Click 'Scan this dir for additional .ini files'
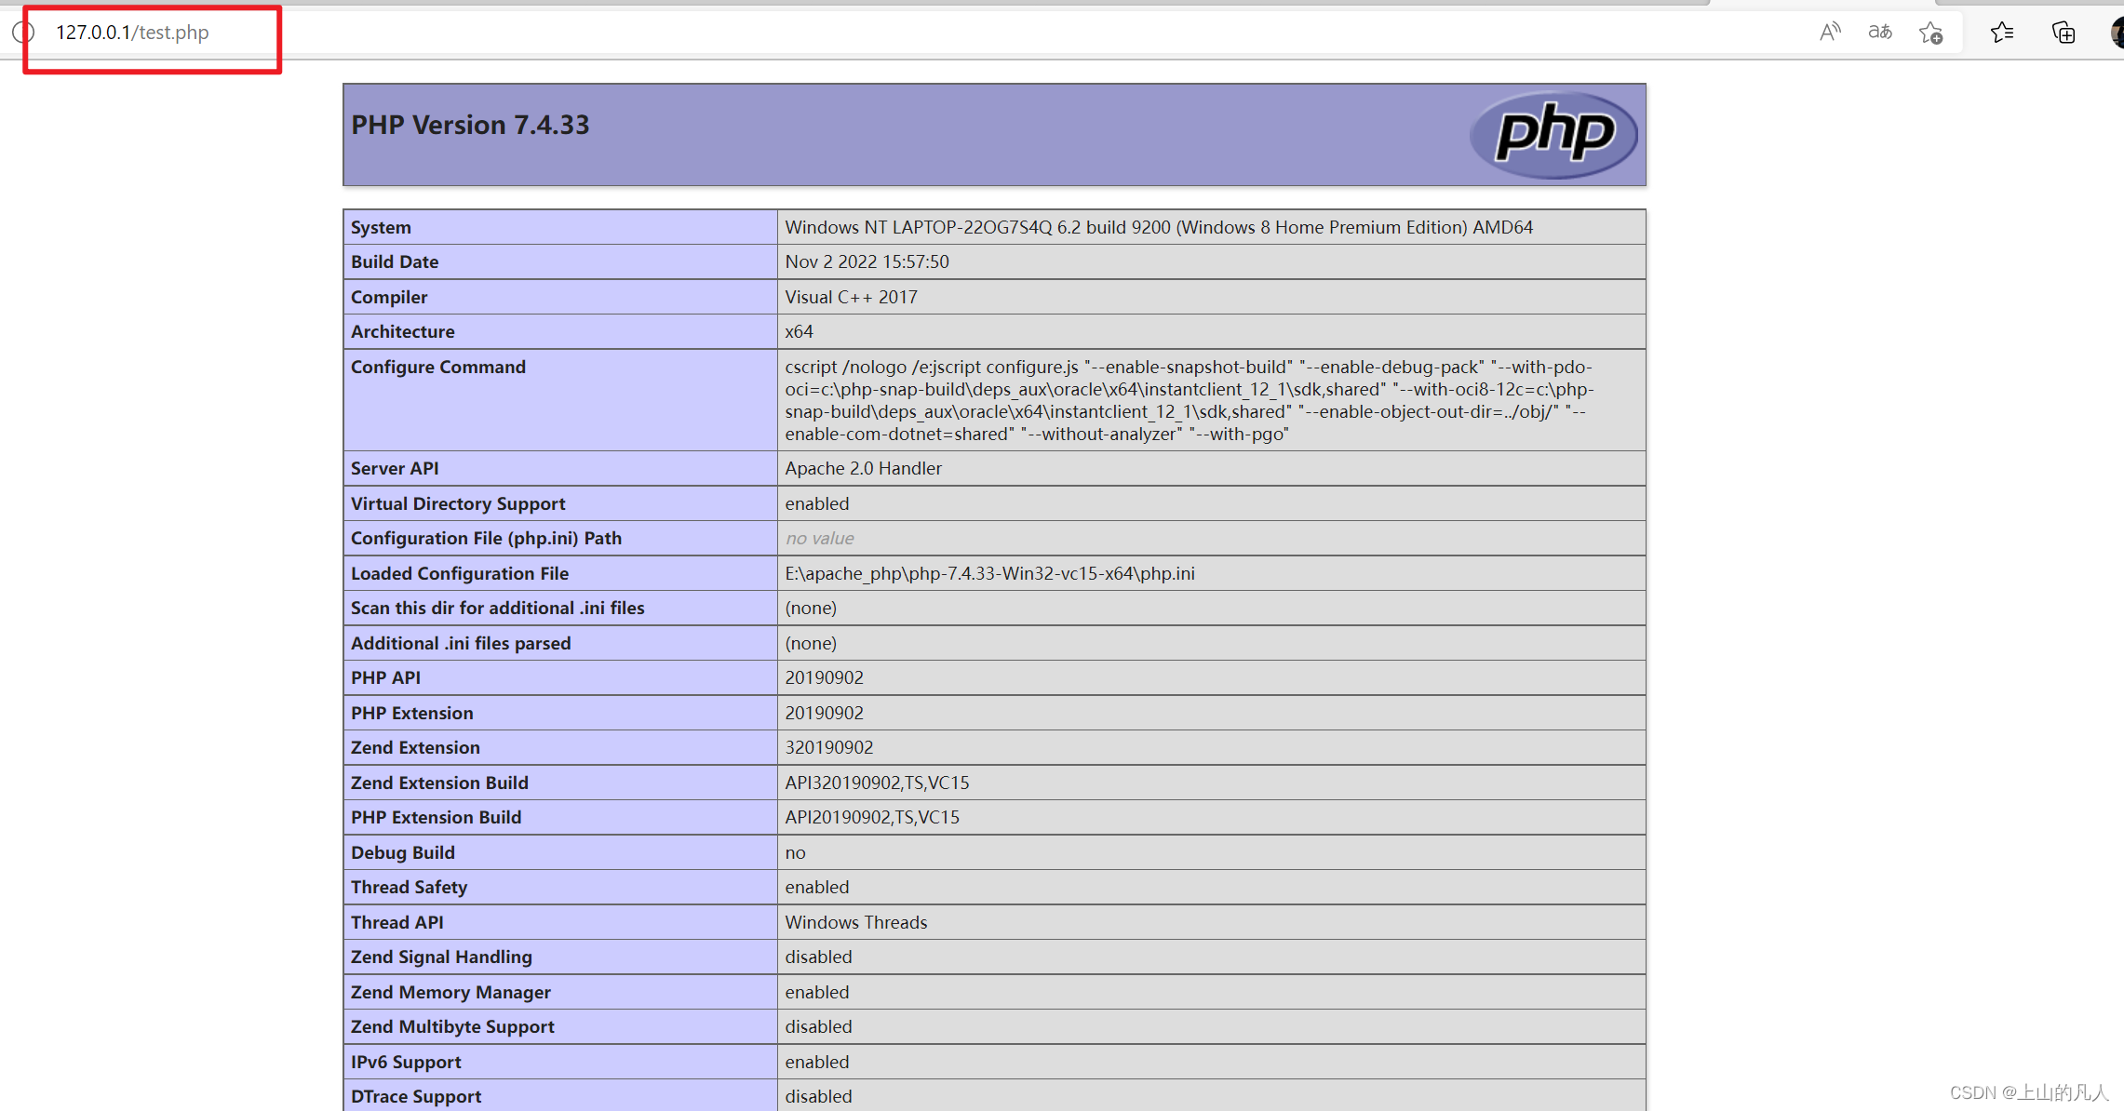Viewport: 2124px width, 1111px height. 498,608
